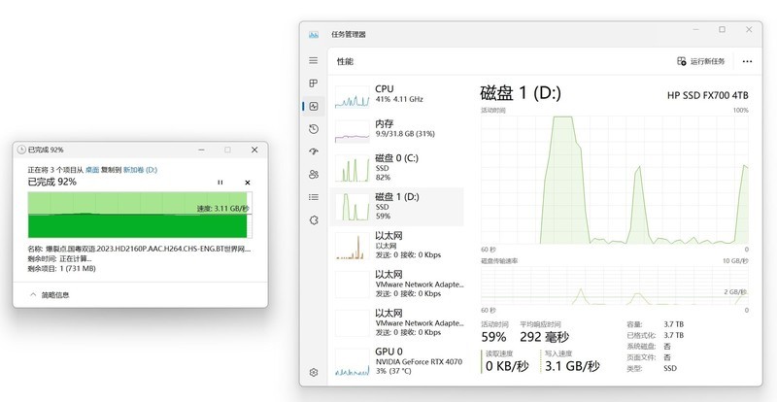The width and height of the screenshot is (777, 402).
Task: Minimize the file copy dialog
Action: 201,150
